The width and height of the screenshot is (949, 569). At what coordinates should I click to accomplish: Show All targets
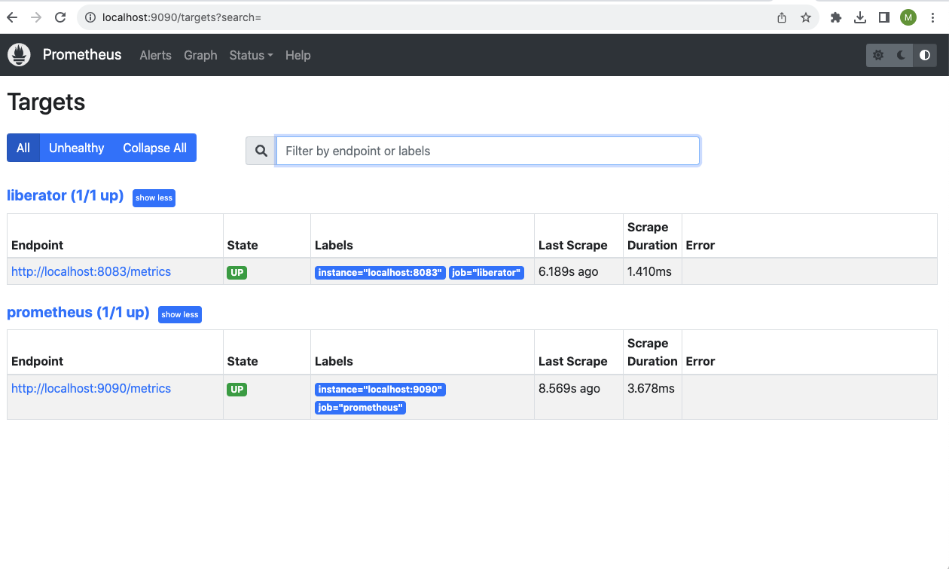(23, 148)
